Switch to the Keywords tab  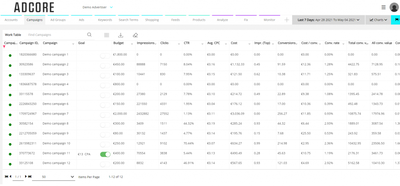point(105,20)
